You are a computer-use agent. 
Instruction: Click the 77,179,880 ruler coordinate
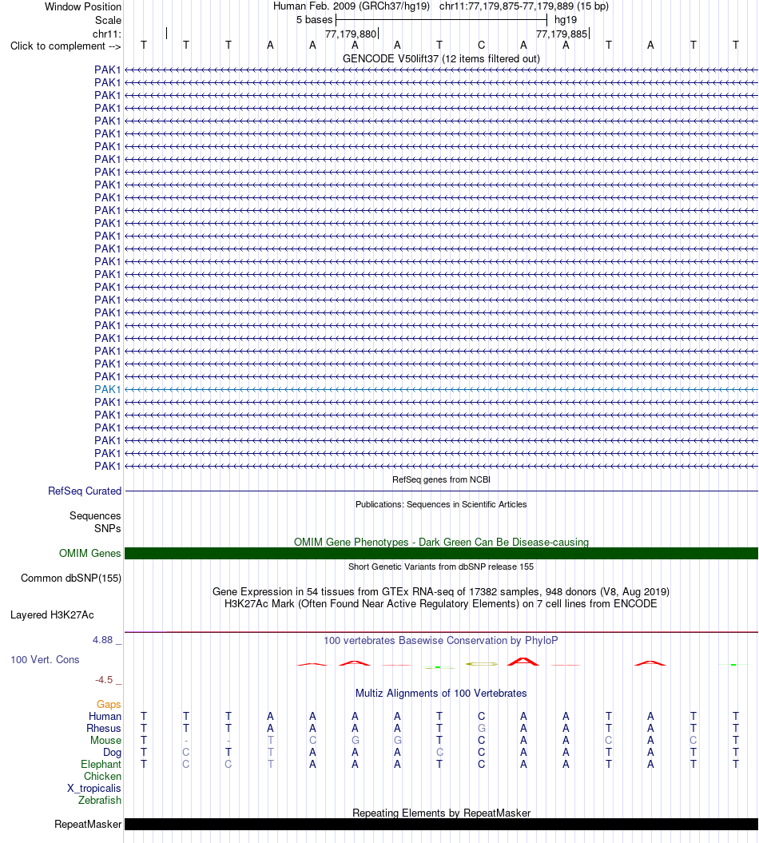tap(351, 34)
